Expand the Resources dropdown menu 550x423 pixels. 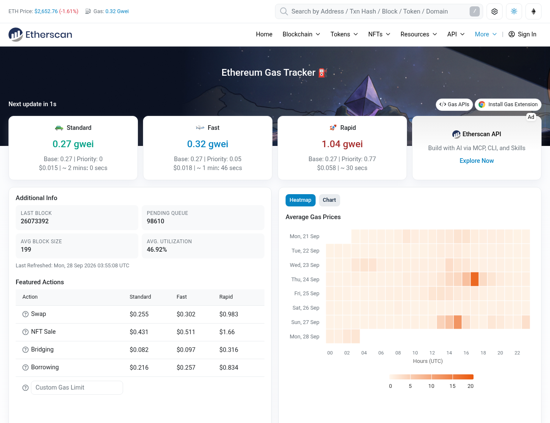419,34
